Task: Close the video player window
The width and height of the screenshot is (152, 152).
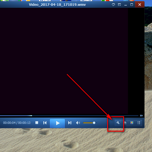Action: coord(140,4)
